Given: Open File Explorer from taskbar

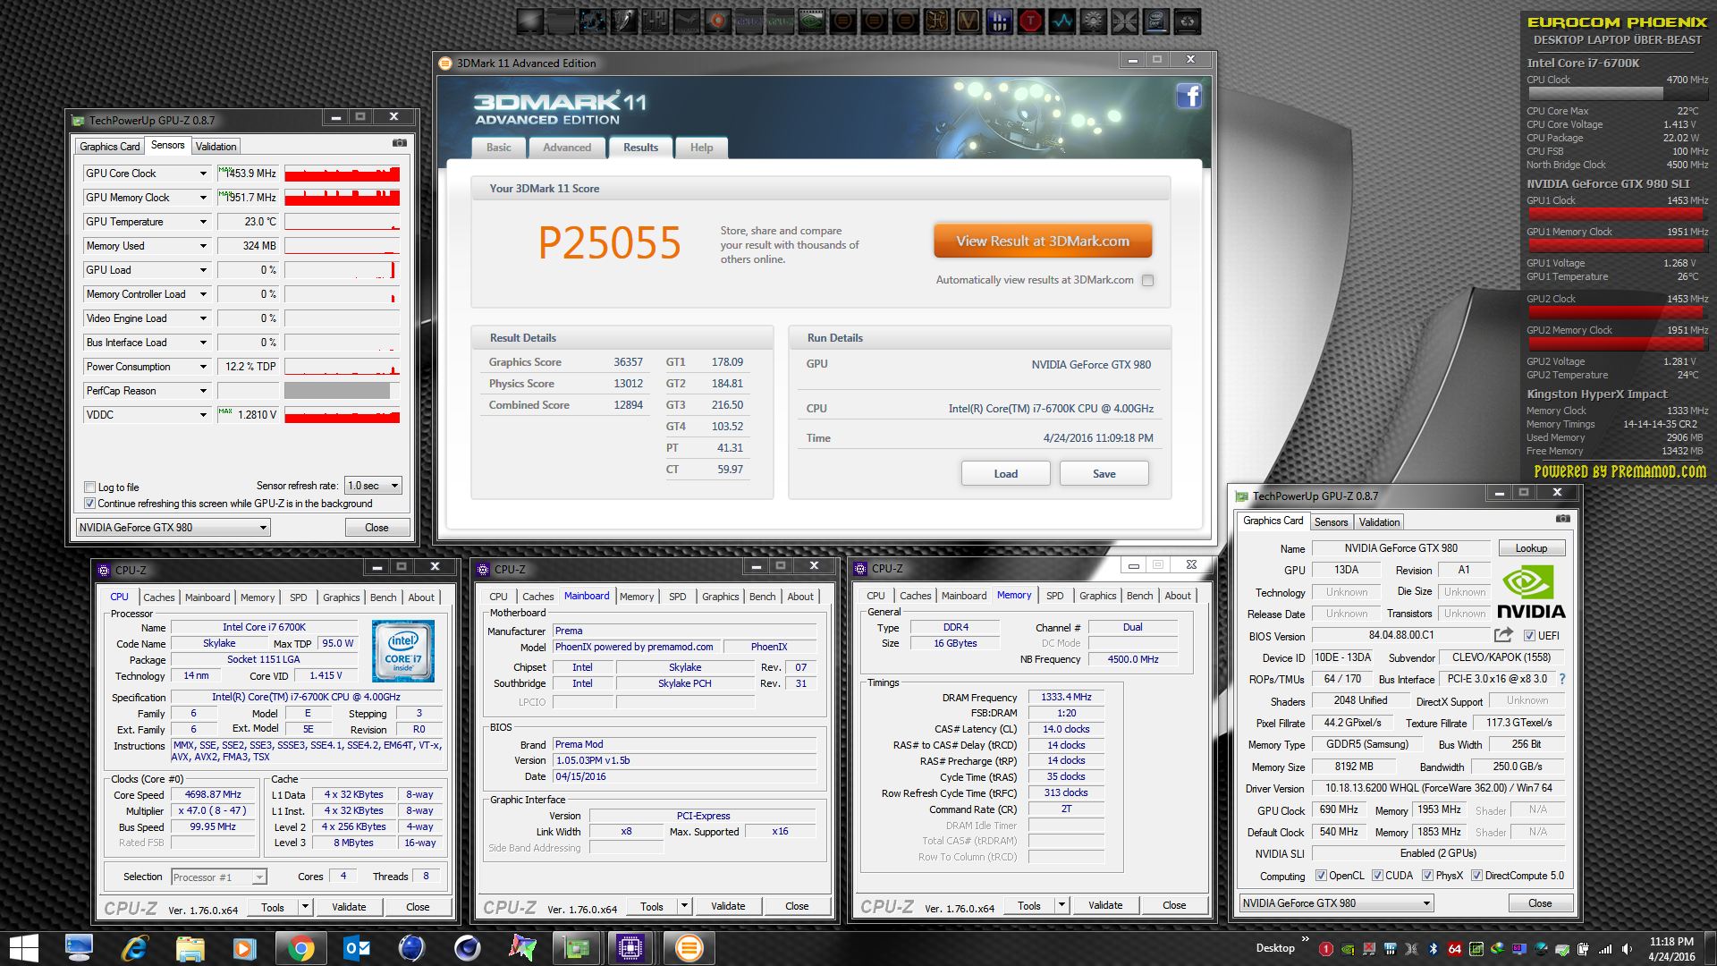Looking at the screenshot, I should pos(190,948).
